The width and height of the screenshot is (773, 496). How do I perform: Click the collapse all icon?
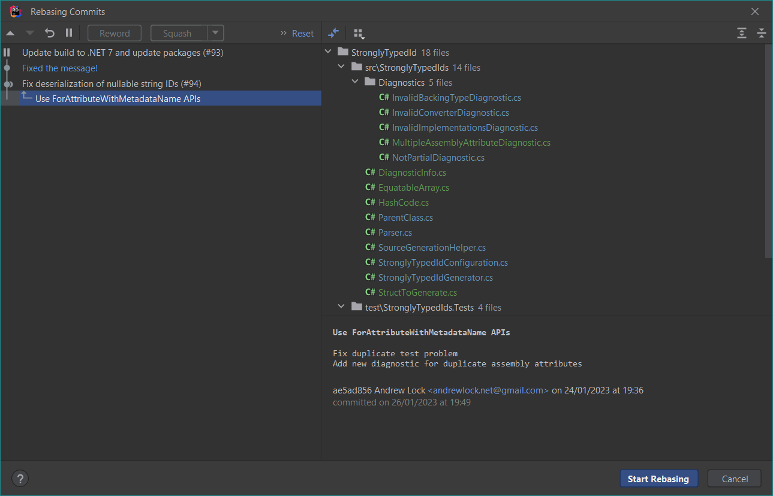[761, 34]
